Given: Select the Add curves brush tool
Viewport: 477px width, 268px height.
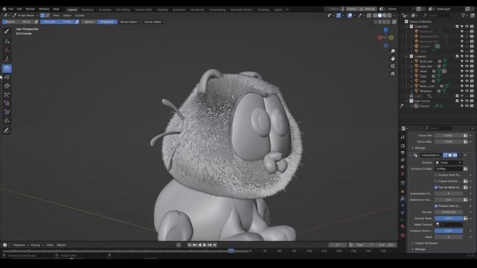Looking at the screenshot, I should tap(7, 42).
